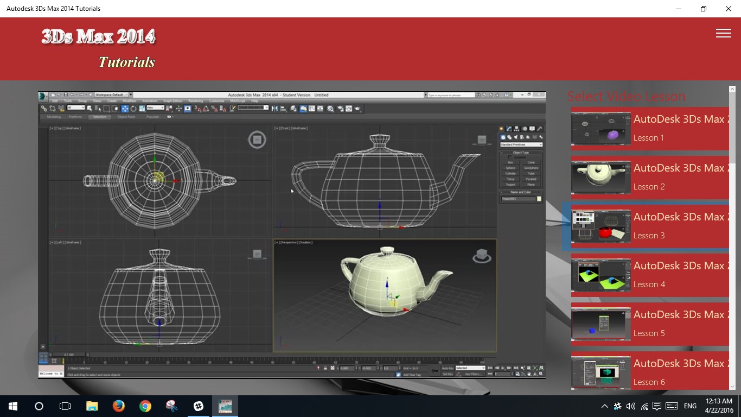Click the Select and Link tool icon
The width and height of the screenshot is (741, 417).
[x=44, y=108]
